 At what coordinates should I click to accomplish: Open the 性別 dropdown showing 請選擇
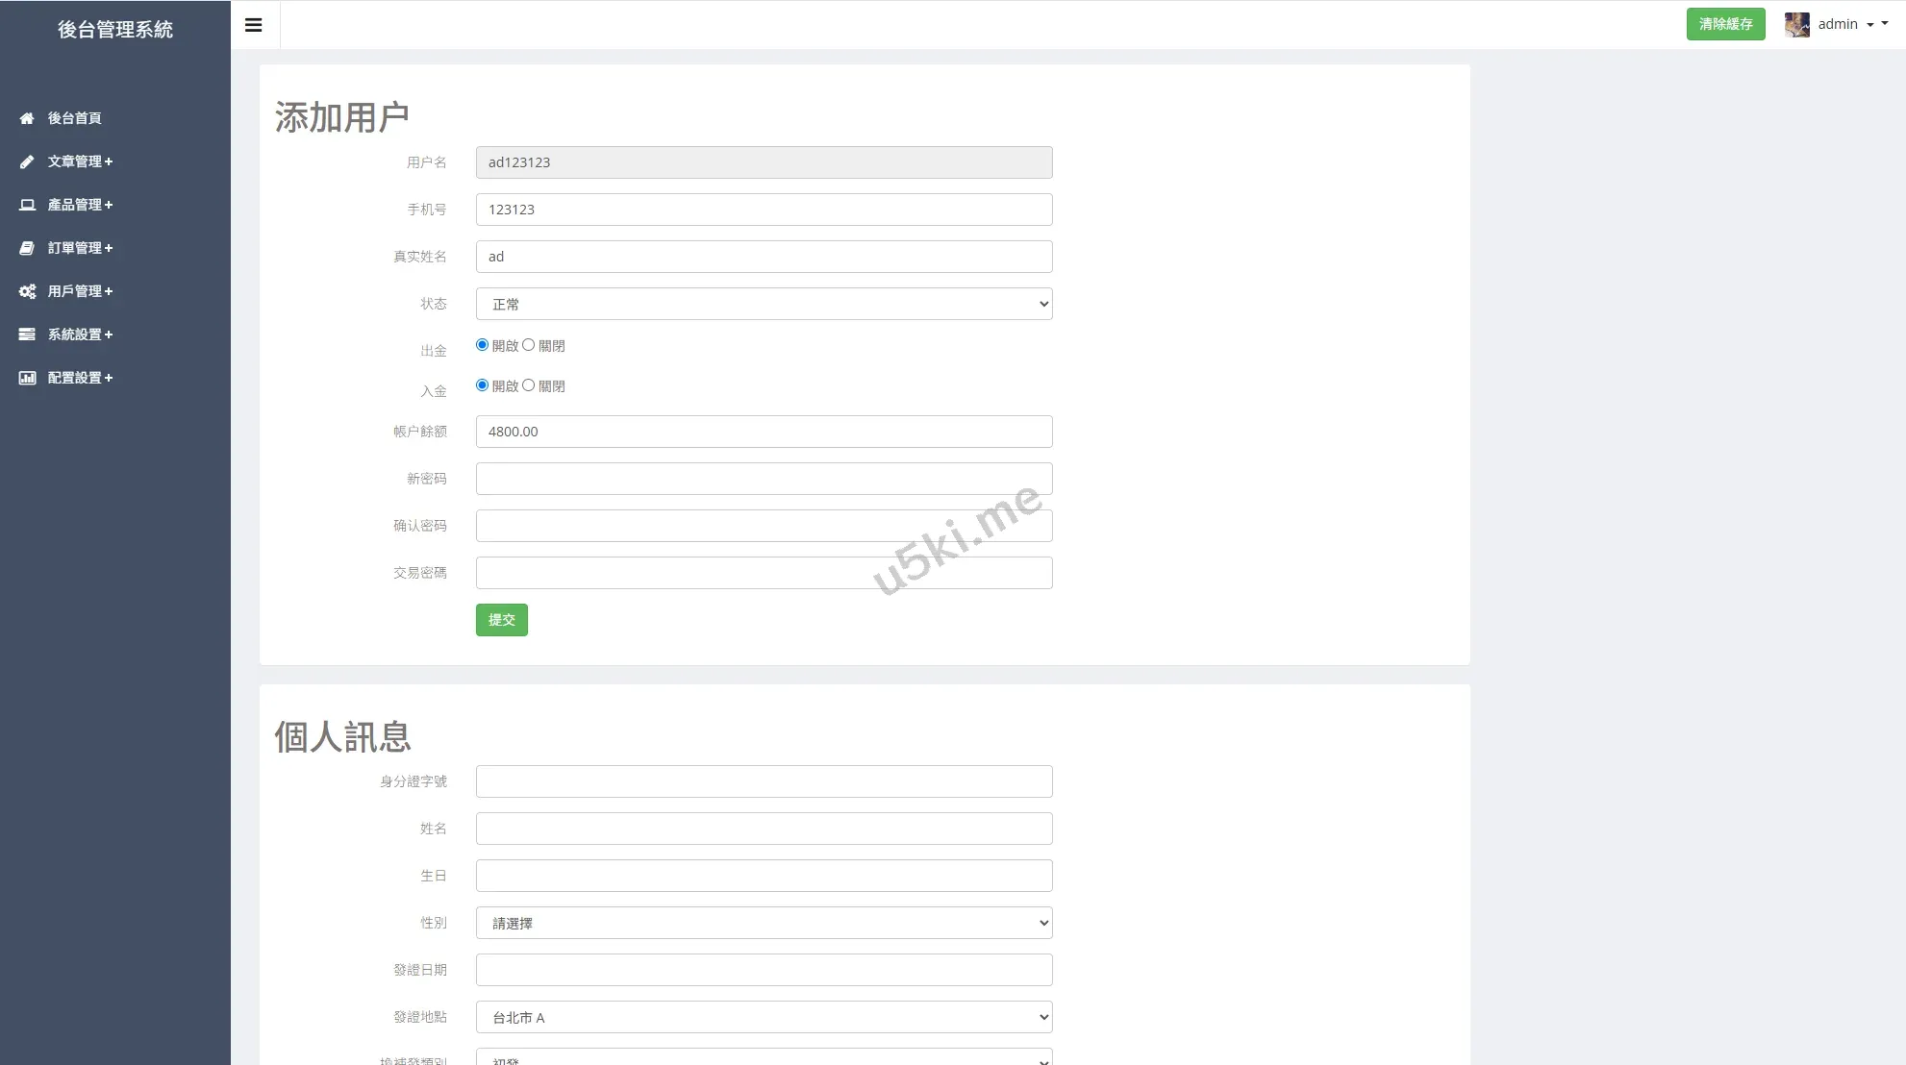764,923
